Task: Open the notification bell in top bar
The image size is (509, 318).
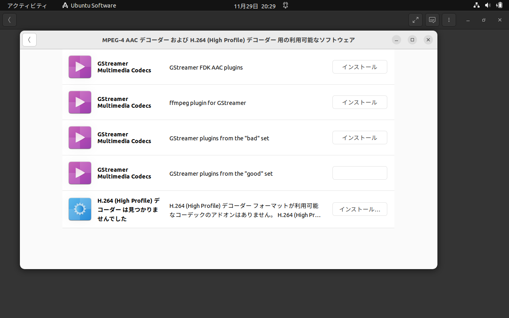Action: coord(286,6)
